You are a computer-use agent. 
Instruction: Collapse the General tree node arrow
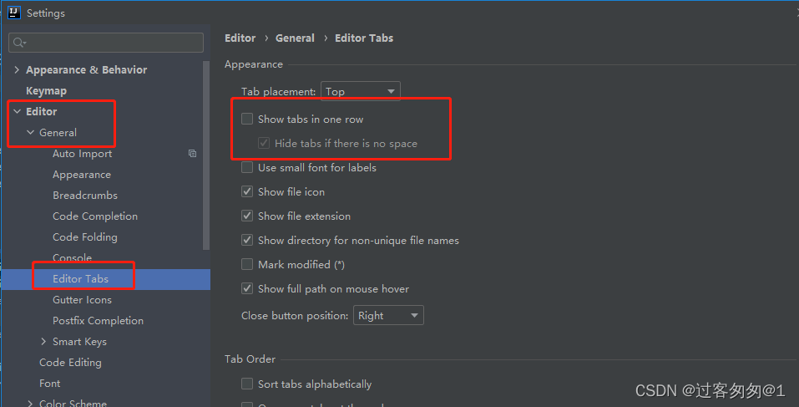coord(31,133)
